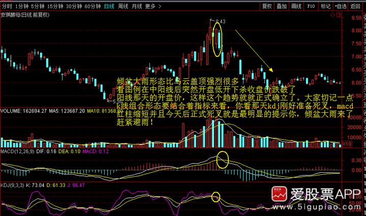Open F10 company information
The image size is (366, 216).
(x=311, y=6)
